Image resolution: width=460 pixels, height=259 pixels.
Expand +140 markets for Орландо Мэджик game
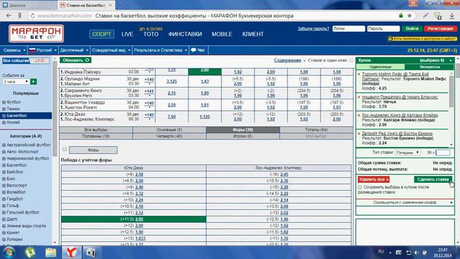pos(149,80)
